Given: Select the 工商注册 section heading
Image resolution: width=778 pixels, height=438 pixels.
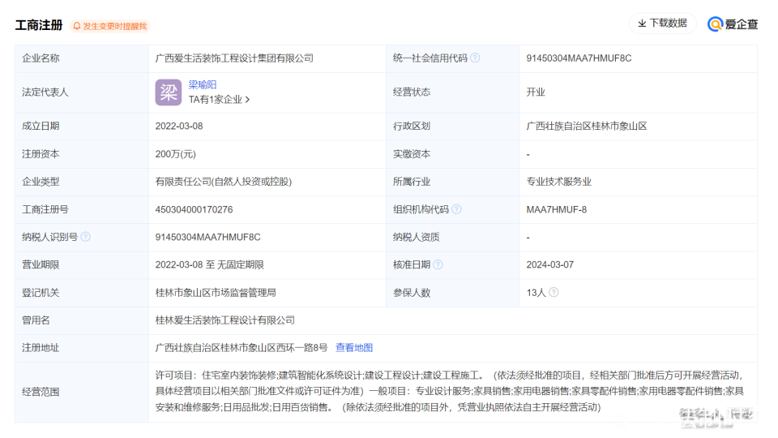Looking at the screenshot, I should tap(38, 25).
